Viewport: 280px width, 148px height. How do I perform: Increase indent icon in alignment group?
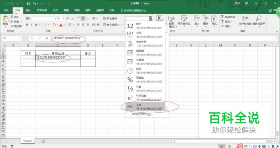(98, 25)
